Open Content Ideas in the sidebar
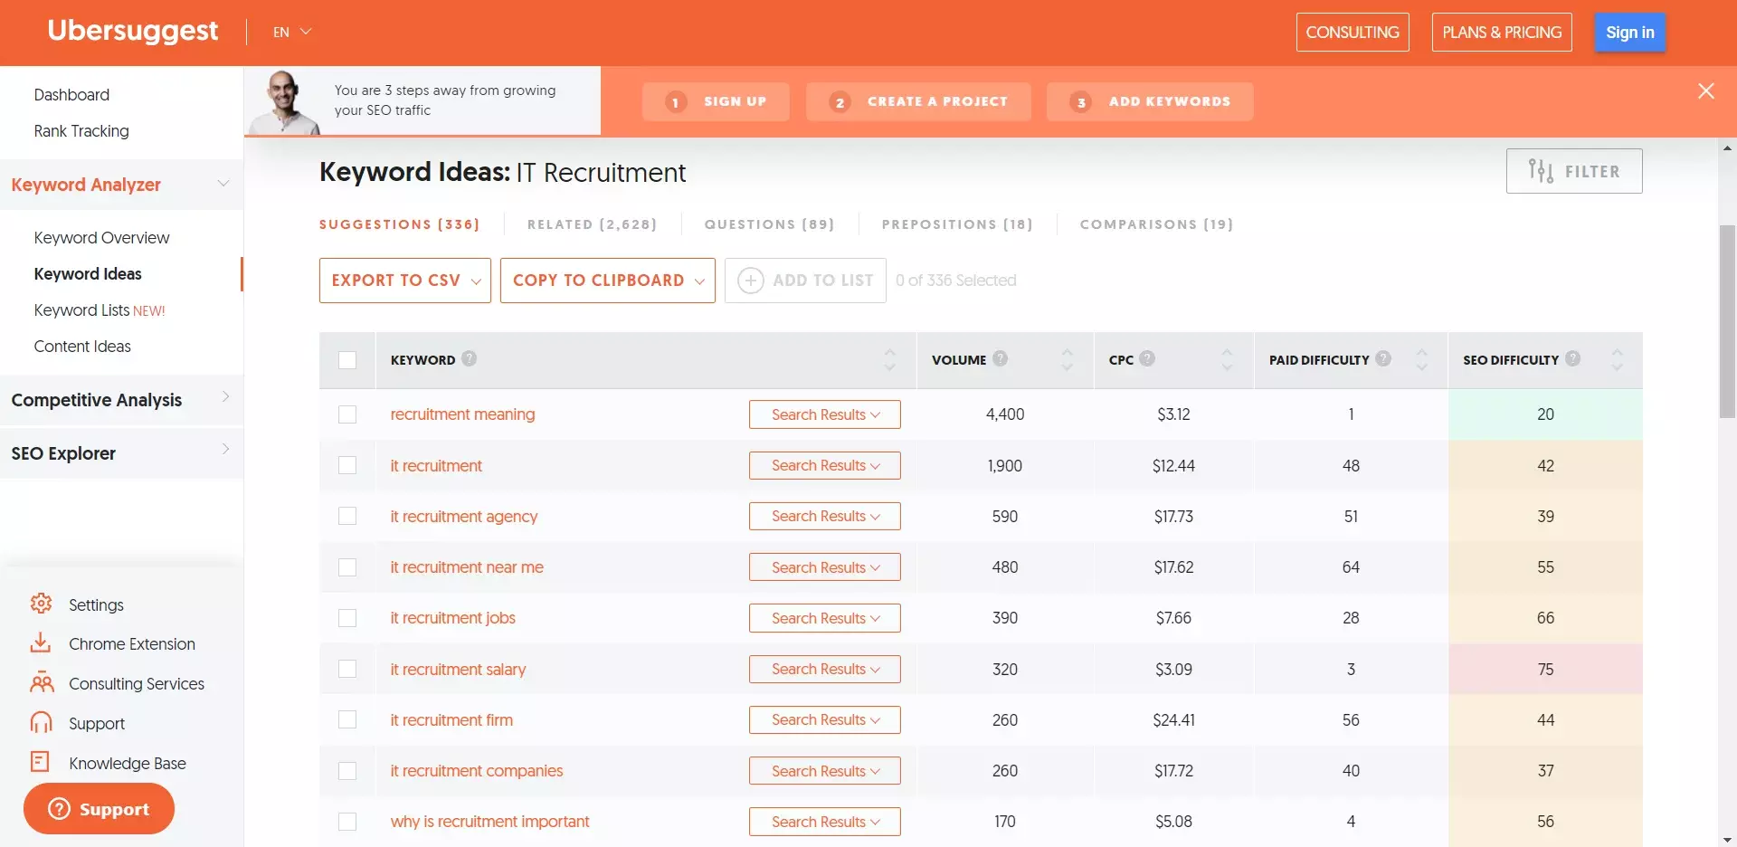The image size is (1737, 847). pos(82,347)
